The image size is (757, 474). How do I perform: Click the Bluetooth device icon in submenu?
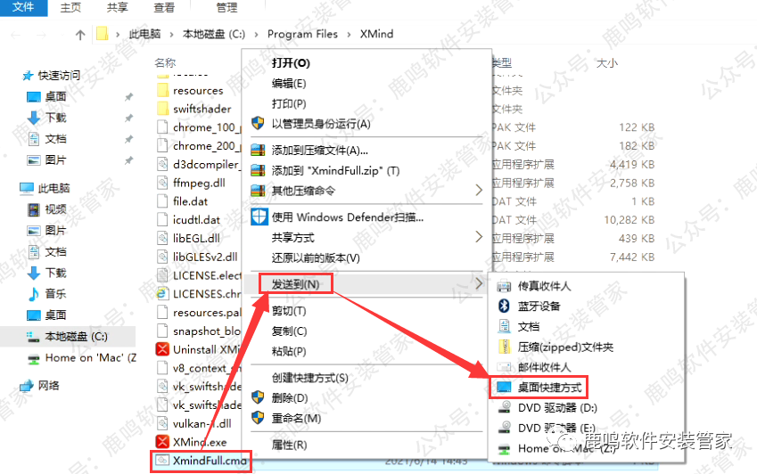[504, 306]
